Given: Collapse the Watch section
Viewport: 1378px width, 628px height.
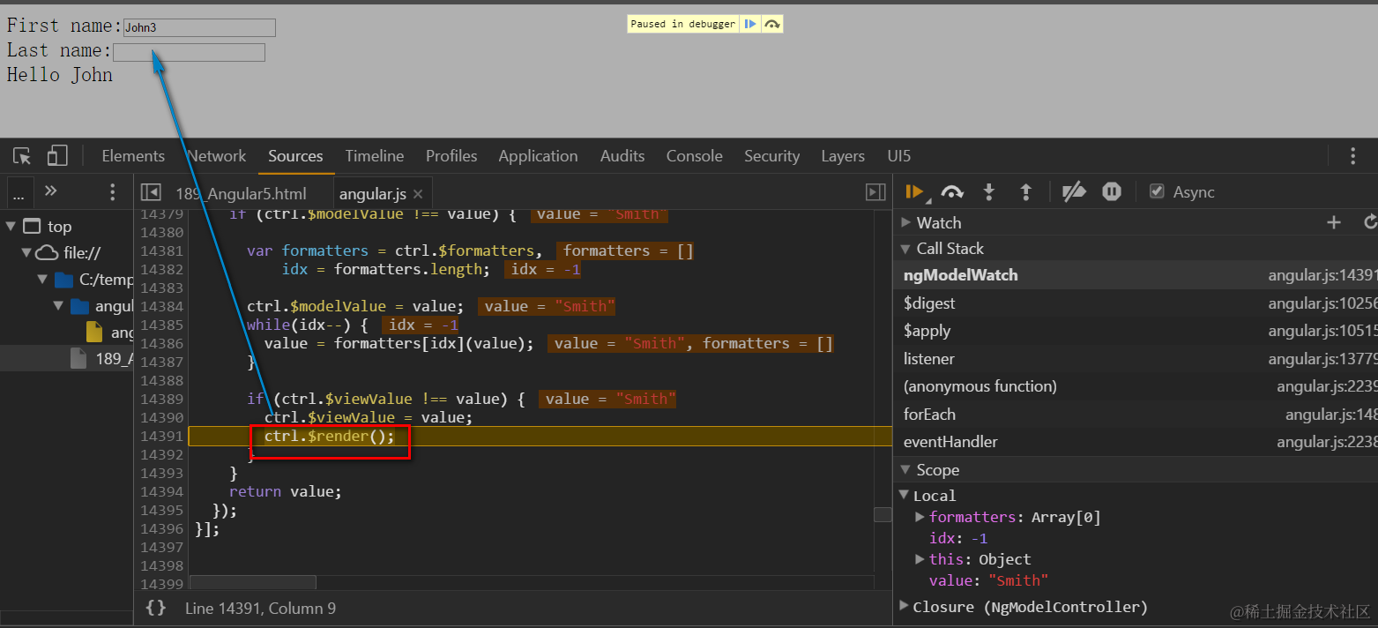Looking at the screenshot, I should 905,223.
